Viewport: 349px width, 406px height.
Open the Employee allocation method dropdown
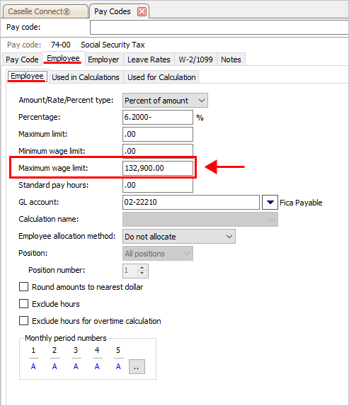tap(179, 237)
